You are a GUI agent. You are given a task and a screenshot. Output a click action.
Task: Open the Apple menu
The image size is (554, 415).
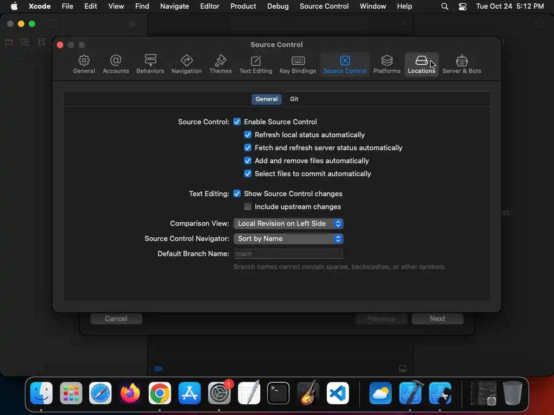coord(14,6)
